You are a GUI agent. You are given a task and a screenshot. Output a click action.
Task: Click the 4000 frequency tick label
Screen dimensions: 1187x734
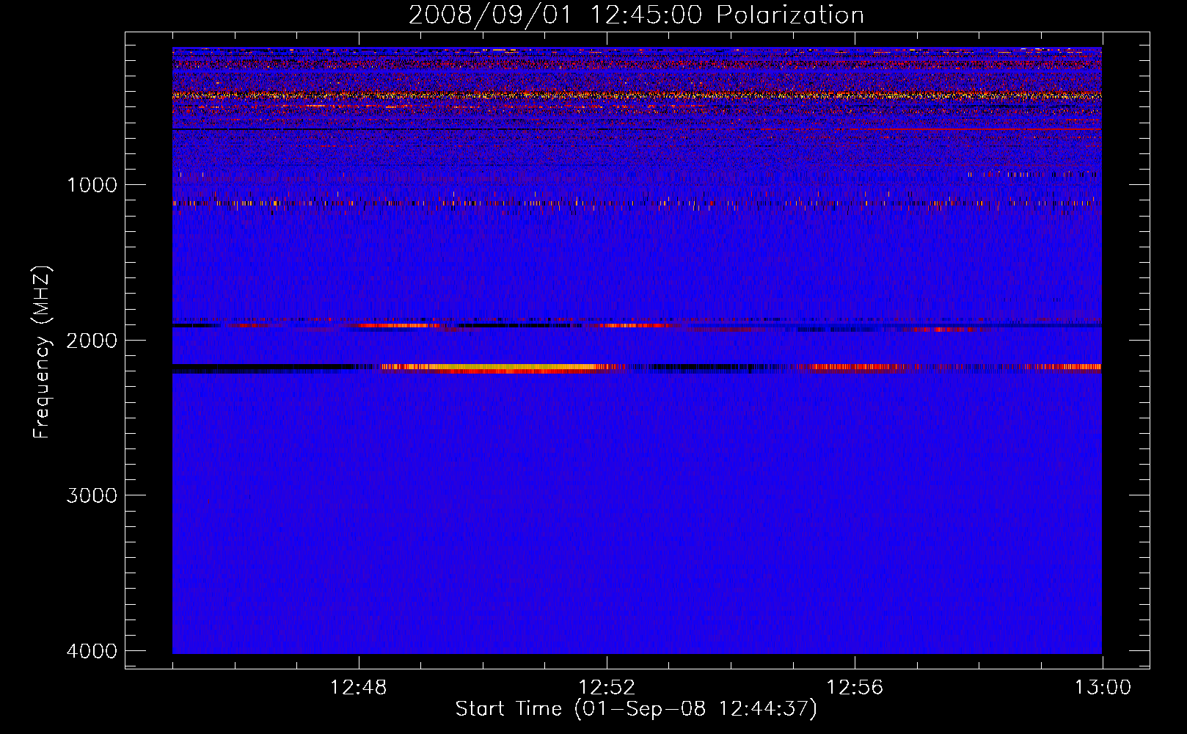[x=92, y=651]
